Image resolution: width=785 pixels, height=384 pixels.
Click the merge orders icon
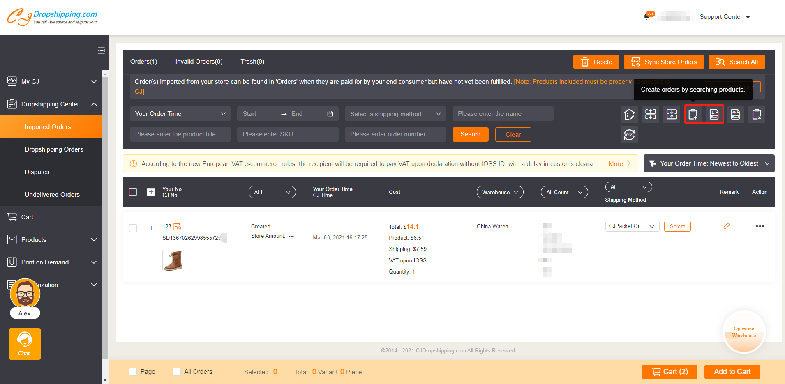tap(672, 114)
